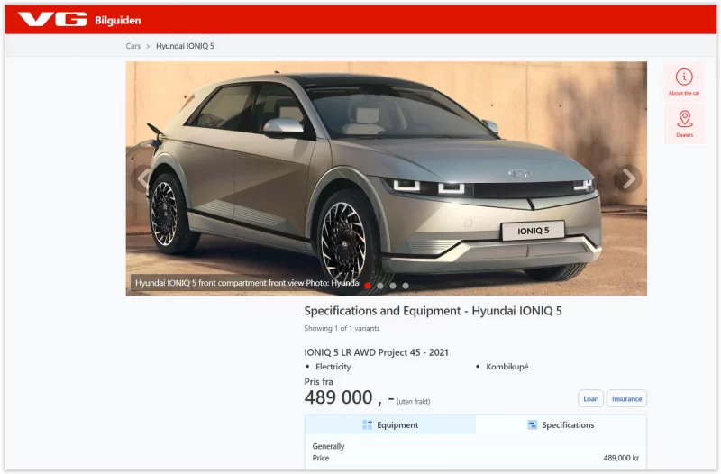The image size is (721, 474).
Task: Click the Specifications tab list icon
Action: tap(533, 425)
